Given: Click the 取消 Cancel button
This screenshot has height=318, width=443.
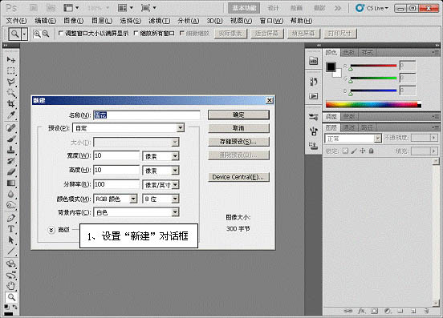Looking at the screenshot, I should pyautogui.click(x=238, y=128).
